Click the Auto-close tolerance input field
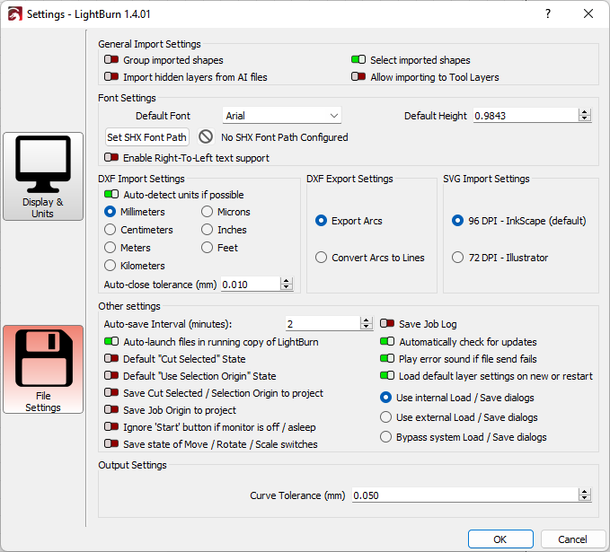The height and width of the screenshot is (552, 610). click(251, 285)
